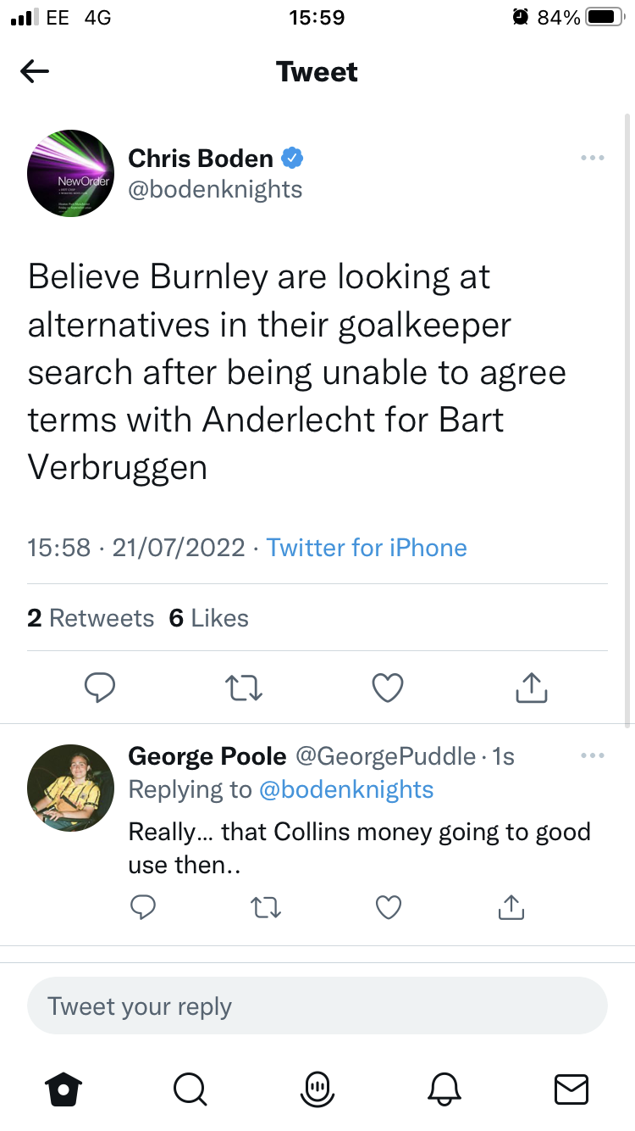This screenshot has width=635, height=1131.
Task: Like George Poole's reply
Action: click(389, 908)
